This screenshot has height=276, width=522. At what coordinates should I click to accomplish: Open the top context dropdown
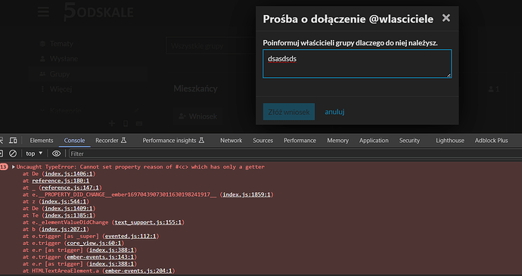pyautogui.click(x=34, y=154)
